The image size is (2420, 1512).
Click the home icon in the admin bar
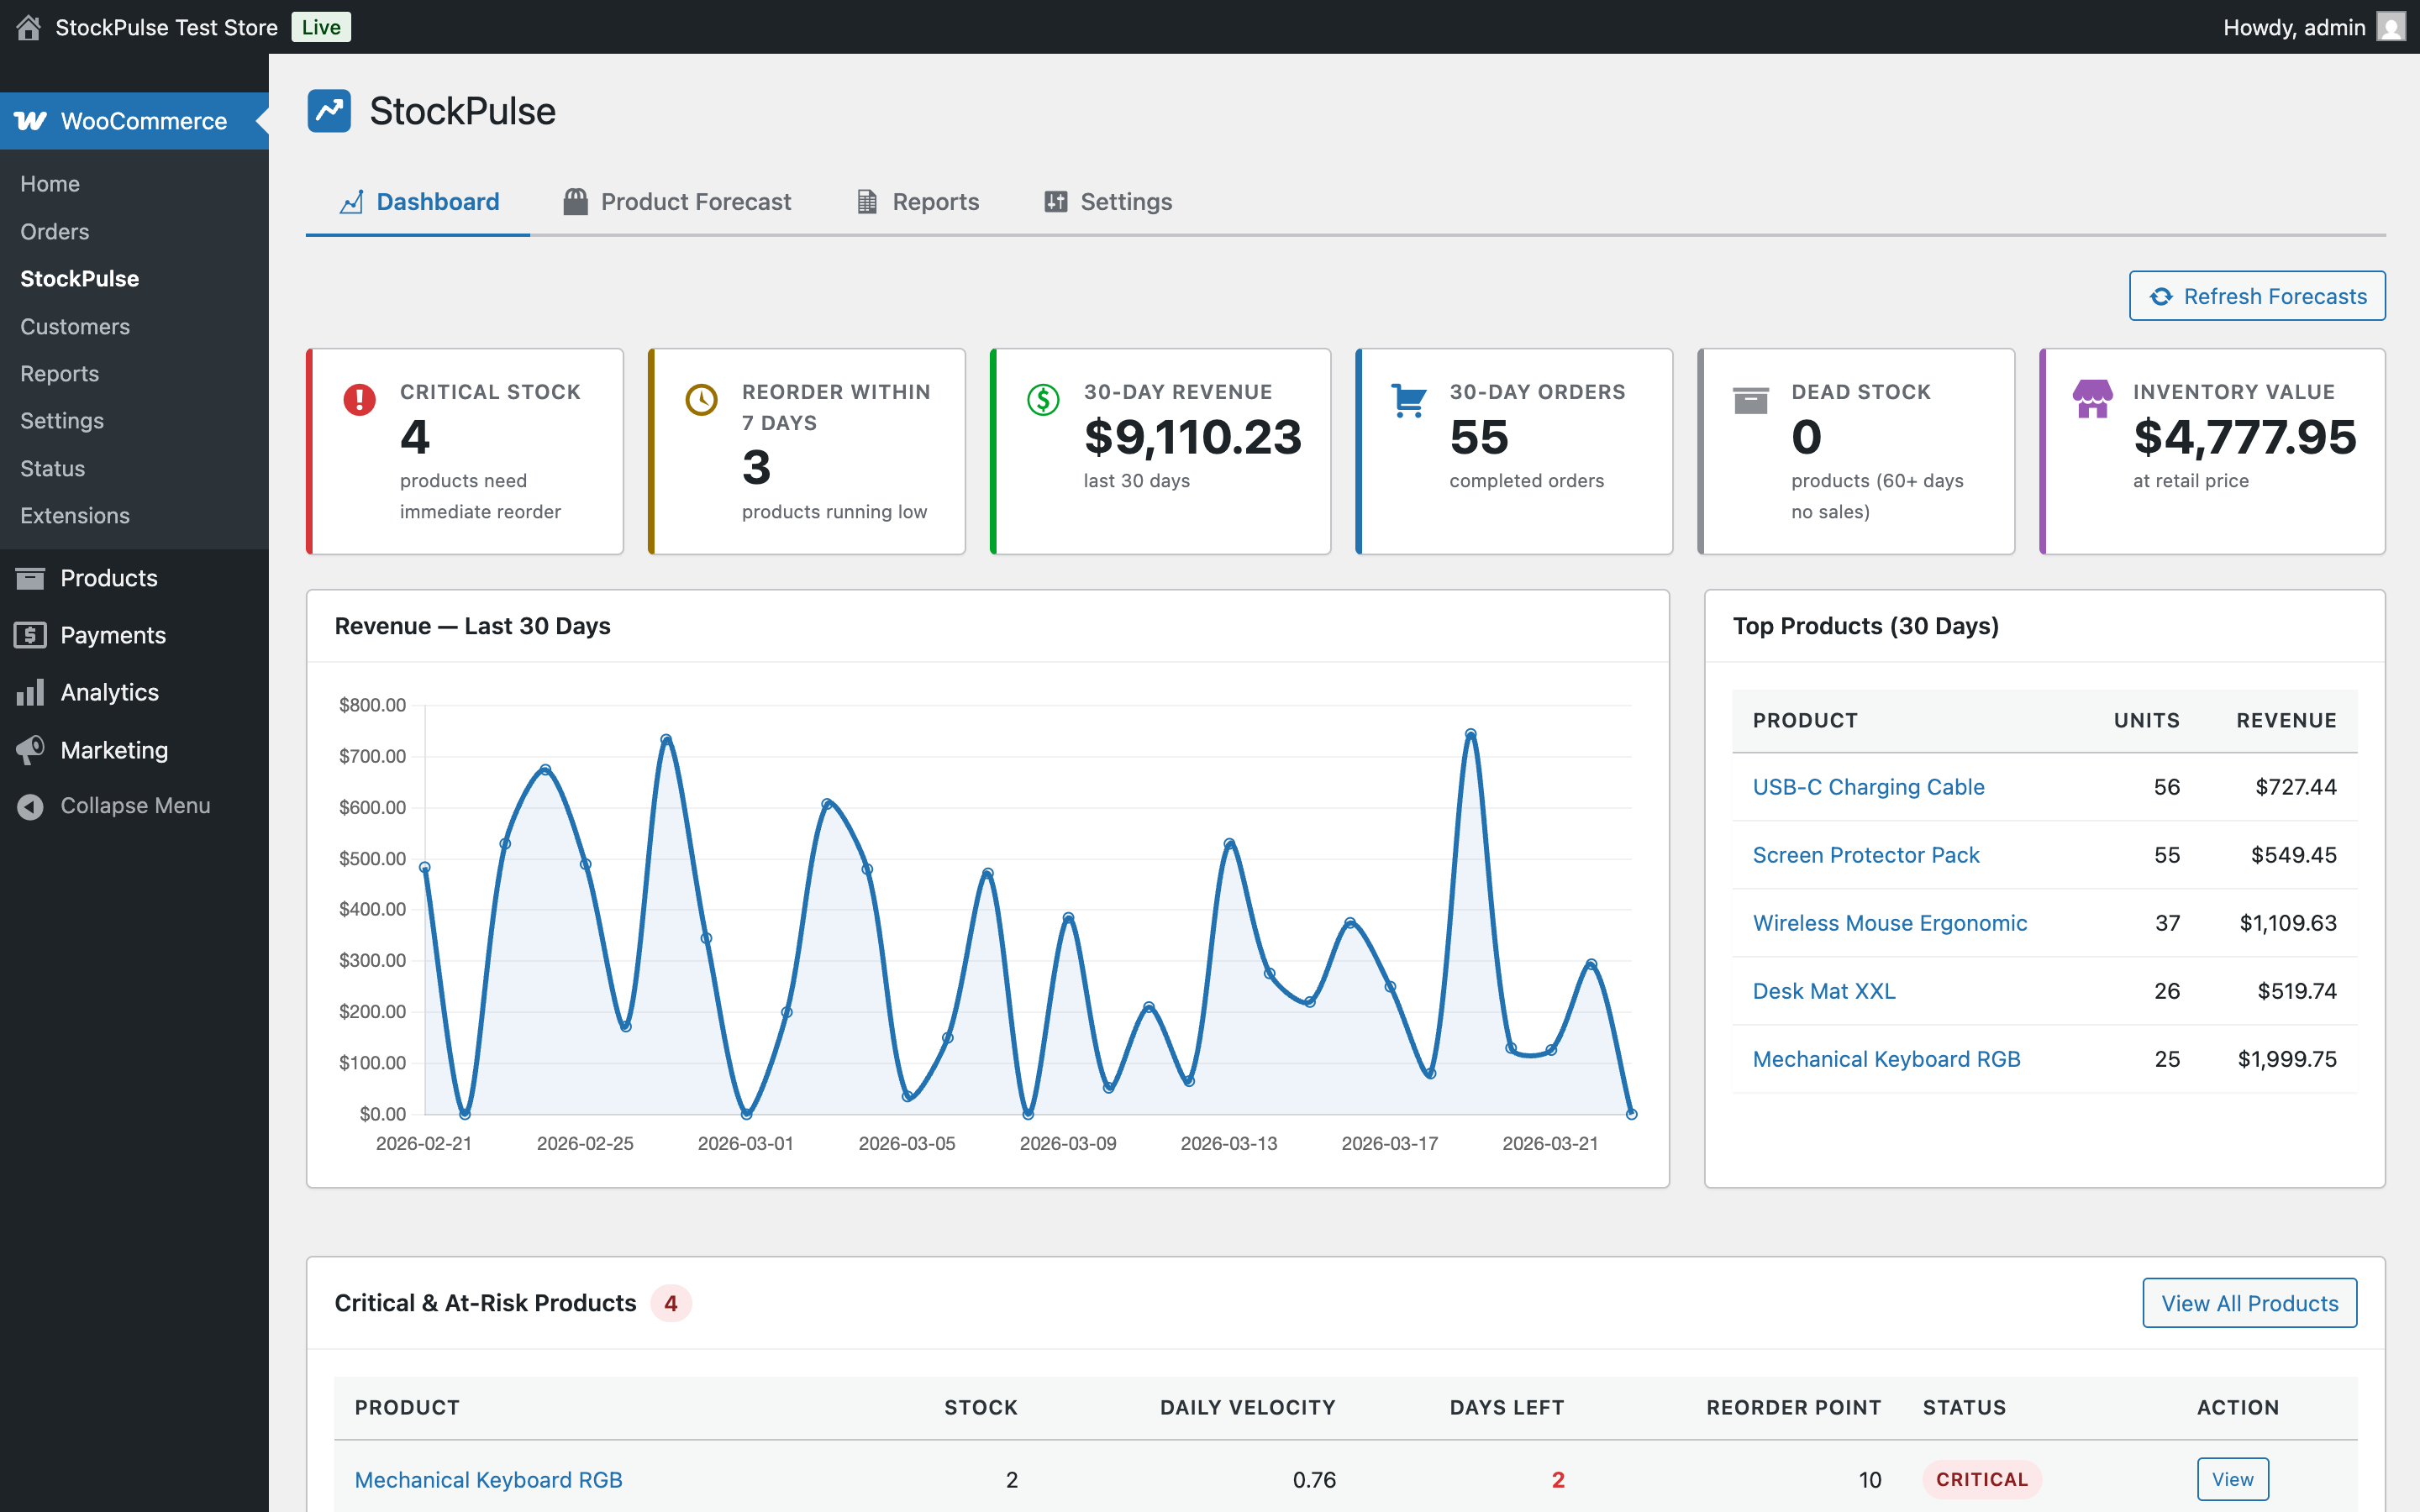click(x=29, y=27)
